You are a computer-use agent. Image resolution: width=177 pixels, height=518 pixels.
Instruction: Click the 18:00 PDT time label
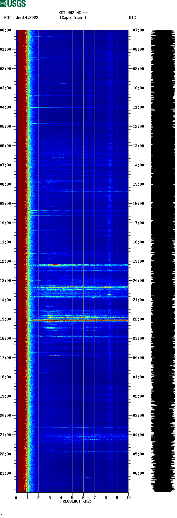pos(5,377)
